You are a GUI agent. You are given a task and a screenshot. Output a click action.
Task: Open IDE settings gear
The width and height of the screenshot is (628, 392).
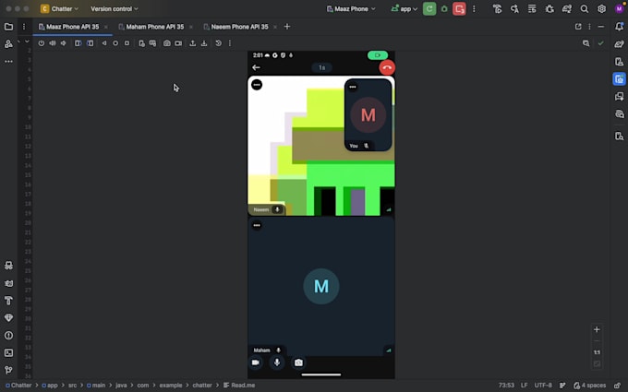point(601,9)
